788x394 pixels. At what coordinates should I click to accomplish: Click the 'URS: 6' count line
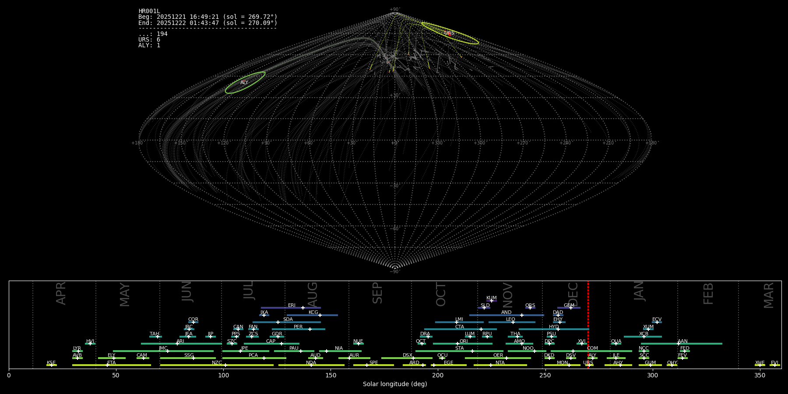click(x=149, y=40)
